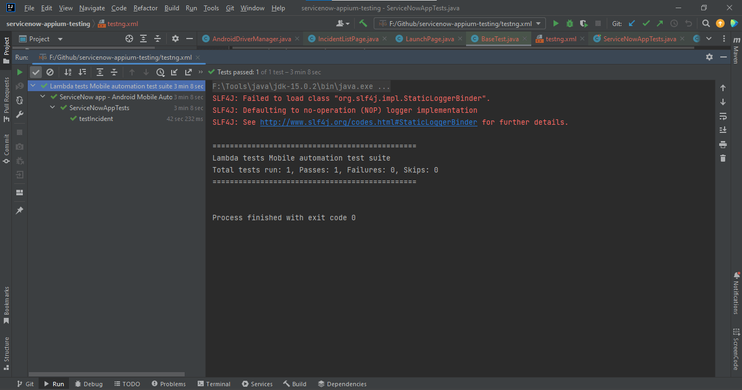Export test results from run toolbar
The image size is (742, 390).
(x=188, y=72)
